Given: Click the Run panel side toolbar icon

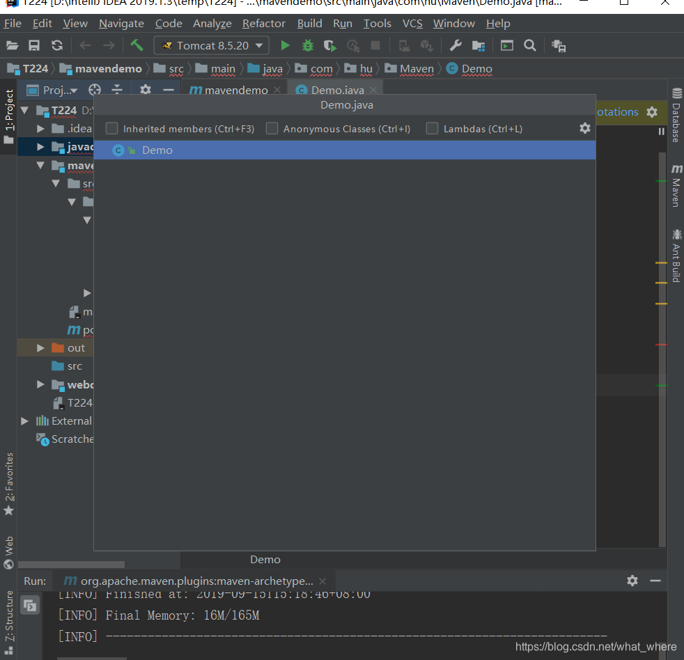Looking at the screenshot, I should tap(30, 605).
